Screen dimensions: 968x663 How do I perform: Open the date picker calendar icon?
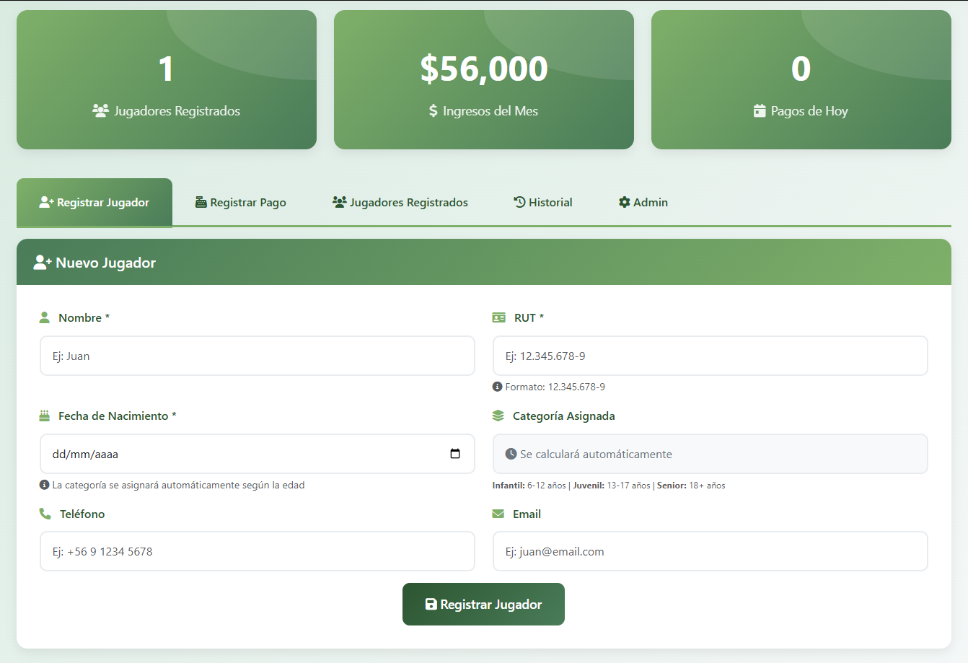(455, 454)
